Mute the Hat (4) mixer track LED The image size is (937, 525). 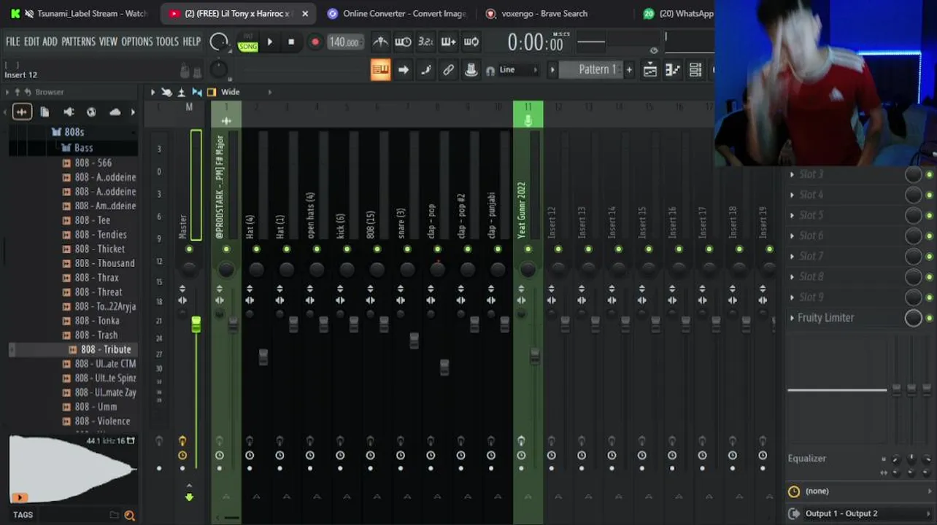tap(256, 249)
